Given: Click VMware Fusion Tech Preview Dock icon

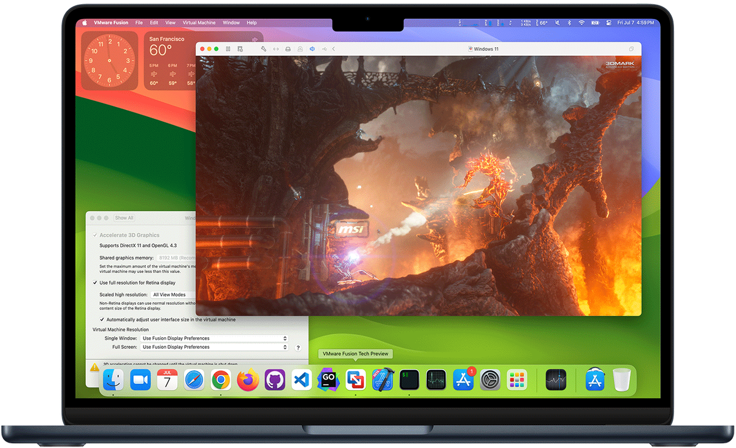Looking at the screenshot, I should pos(355,380).
